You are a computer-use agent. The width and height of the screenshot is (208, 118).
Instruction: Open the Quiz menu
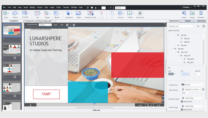(x=46, y=7)
